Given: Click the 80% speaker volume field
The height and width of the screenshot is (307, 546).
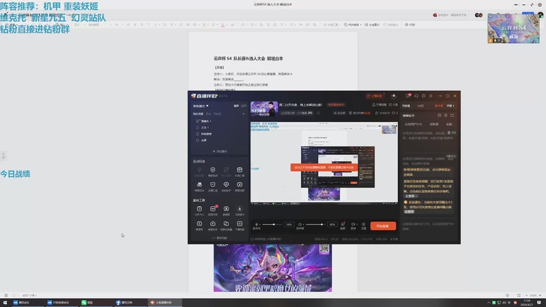Looking at the screenshot, I should point(332,224).
